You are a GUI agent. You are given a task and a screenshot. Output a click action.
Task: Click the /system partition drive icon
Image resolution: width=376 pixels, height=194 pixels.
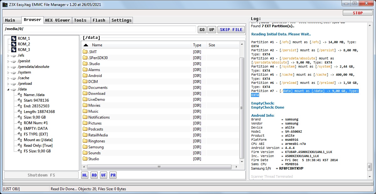[x=13, y=72]
